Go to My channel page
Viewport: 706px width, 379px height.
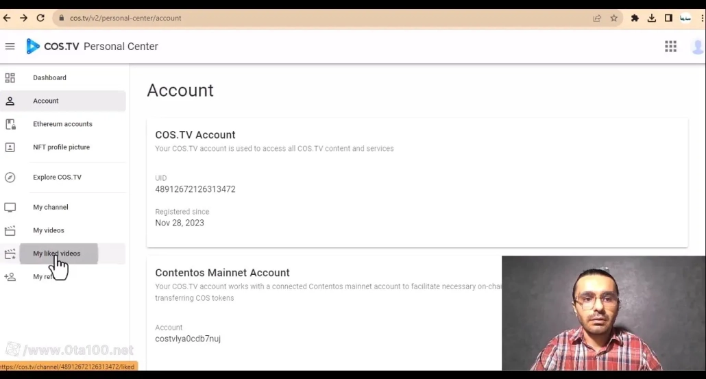tap(51, 208)
